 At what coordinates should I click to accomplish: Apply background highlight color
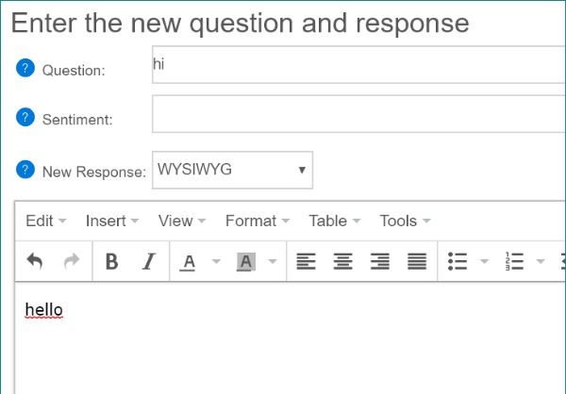(x=245, y=261)
